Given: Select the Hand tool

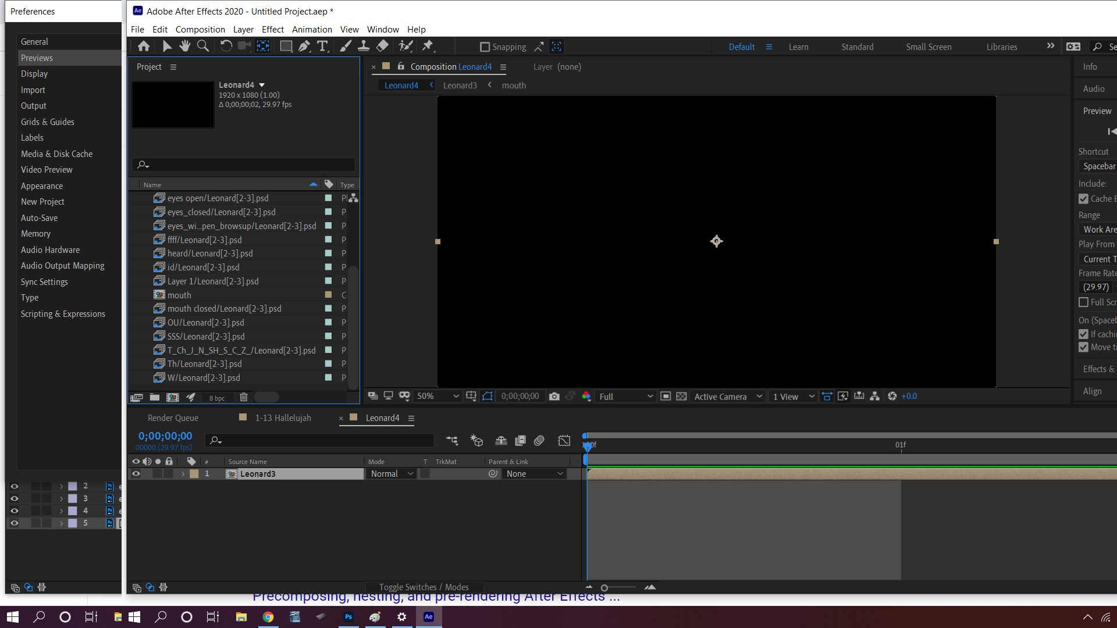Looking at the screenshot, I should point(185,47).
